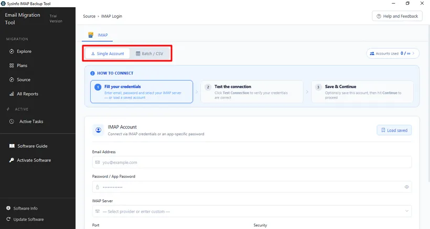Select step 2 Test the connection
The image size is (430, 229).
point(252,92)
